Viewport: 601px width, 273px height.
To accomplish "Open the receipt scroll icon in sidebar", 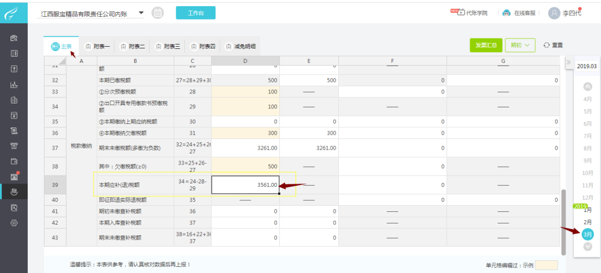I will click(x=14, y=131).
